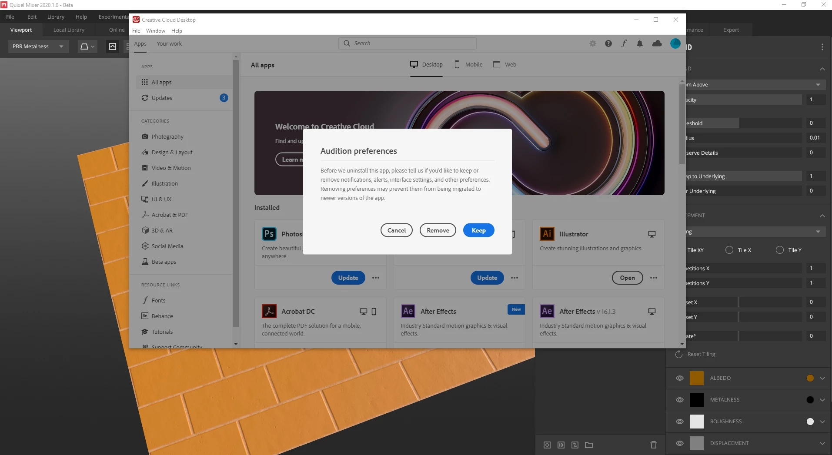
Task: Click the 'eshold' slider in Mixer
Action: (743, 123)
